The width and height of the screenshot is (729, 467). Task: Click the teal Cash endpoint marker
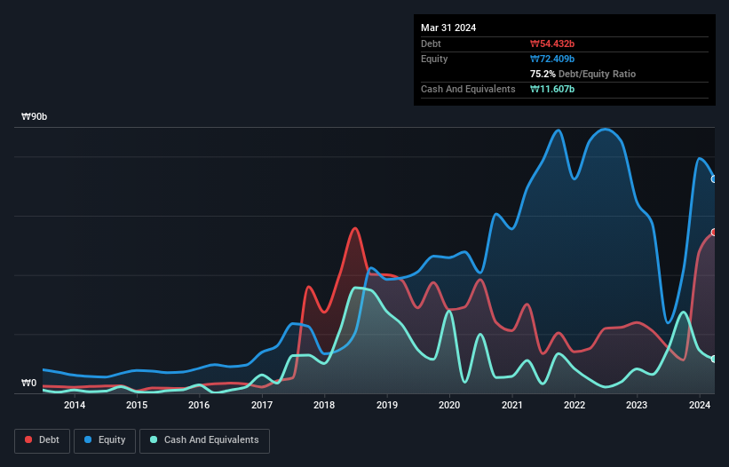[x=714, y=360]
